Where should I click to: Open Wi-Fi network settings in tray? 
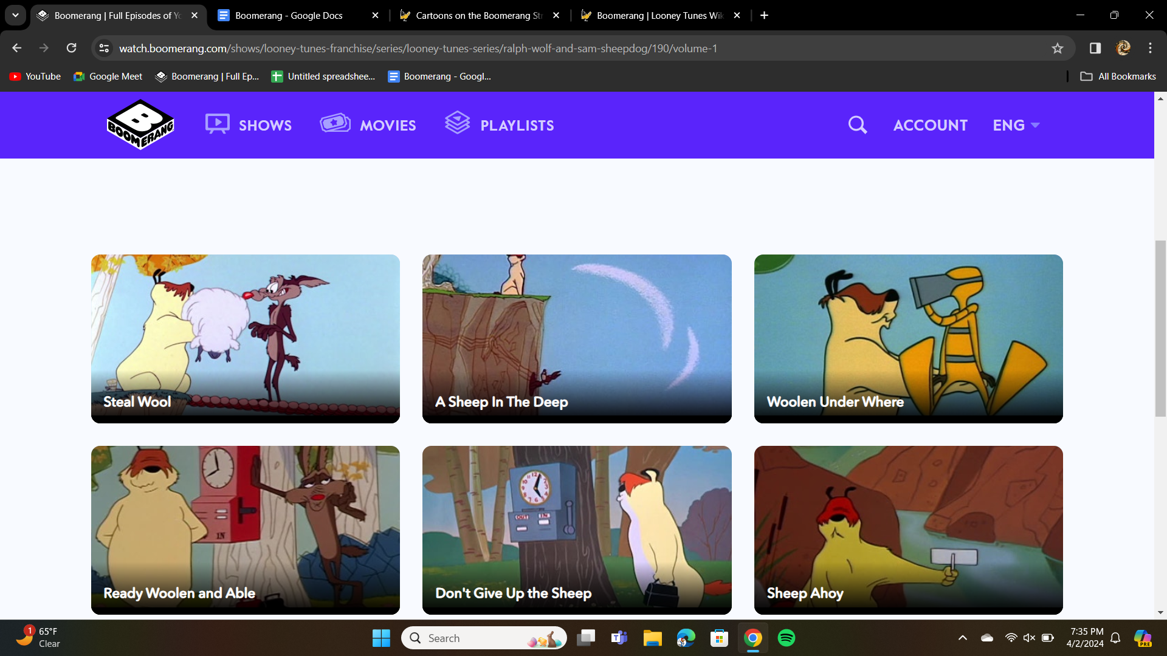1011,638
